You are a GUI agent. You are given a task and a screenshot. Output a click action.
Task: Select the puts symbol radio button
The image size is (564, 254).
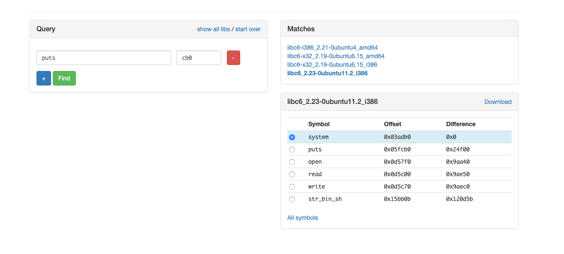click(x=292, y=150)
